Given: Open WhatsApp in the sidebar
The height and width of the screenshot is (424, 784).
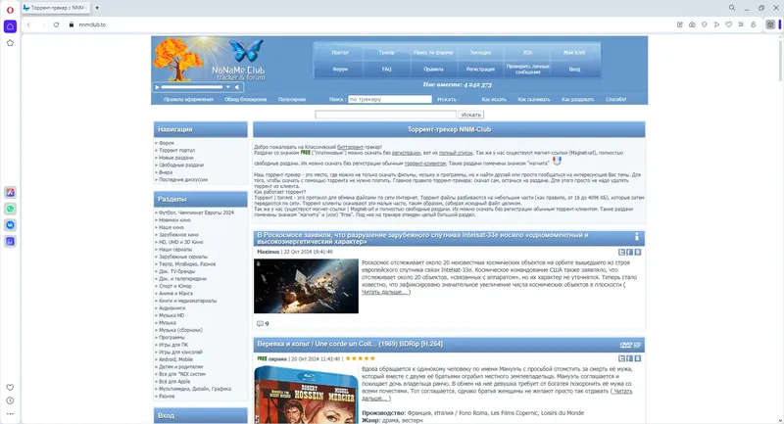Looking at the screenshot, I should [x=10, y=209].
